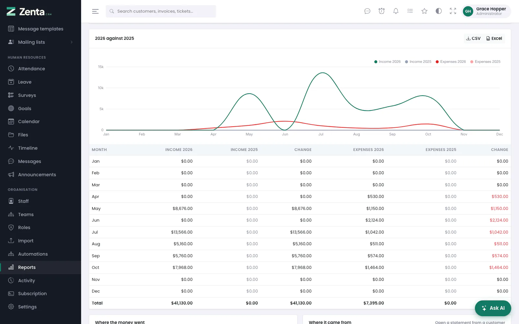Toggle Expenses 2026 legend series
This screenshot has height=324, width=519.
pyautogui.click(x=451, y=62)
